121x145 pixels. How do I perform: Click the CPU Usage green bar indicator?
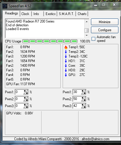50,41
